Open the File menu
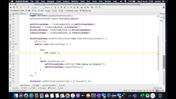This screenshot has width=176, height=99. click(x=32, y=1)
